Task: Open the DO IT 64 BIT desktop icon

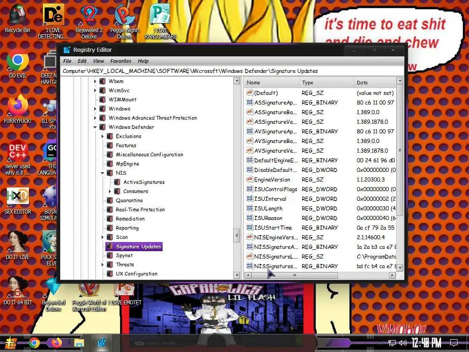Action: pos(18,290)
